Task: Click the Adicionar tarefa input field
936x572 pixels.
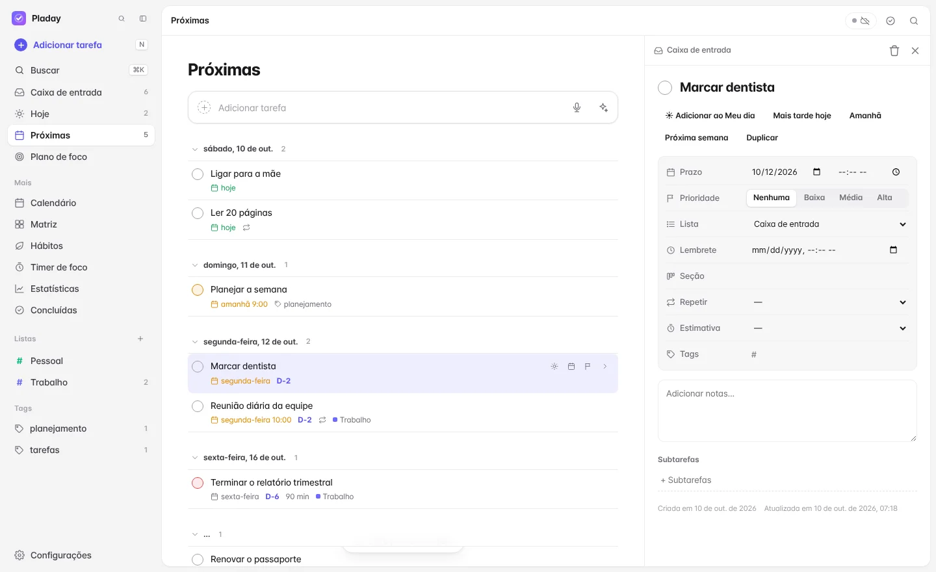Action: tap(390, 108)
